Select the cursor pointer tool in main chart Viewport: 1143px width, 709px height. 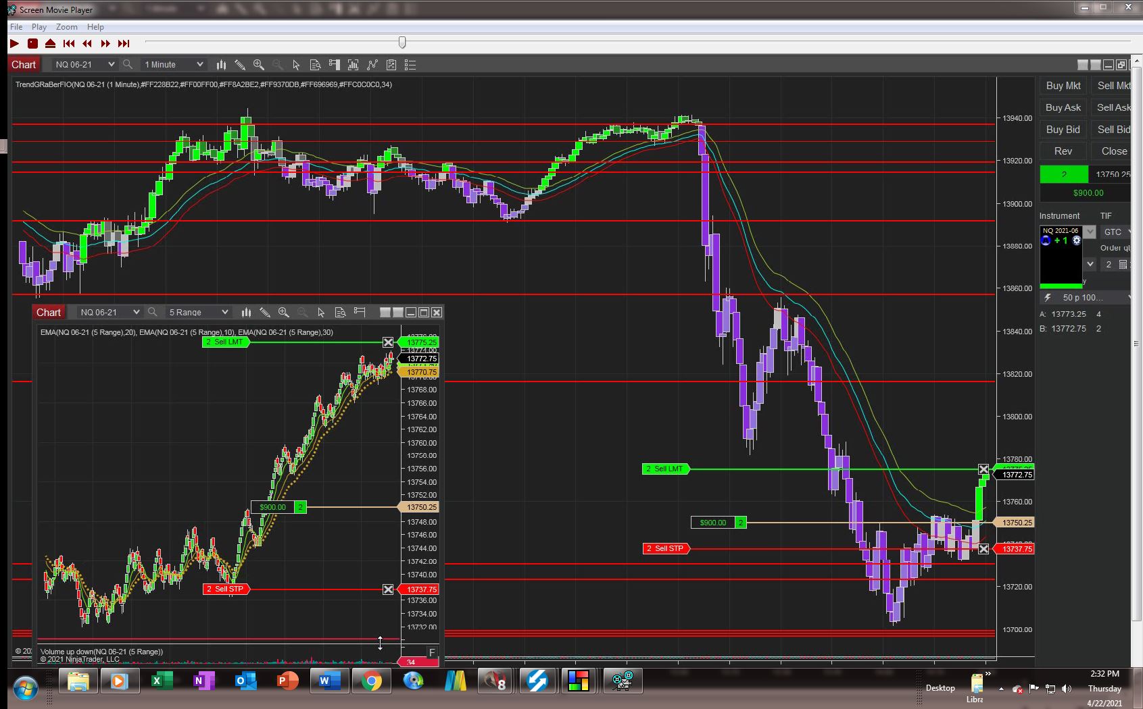(x=296, y=65)
